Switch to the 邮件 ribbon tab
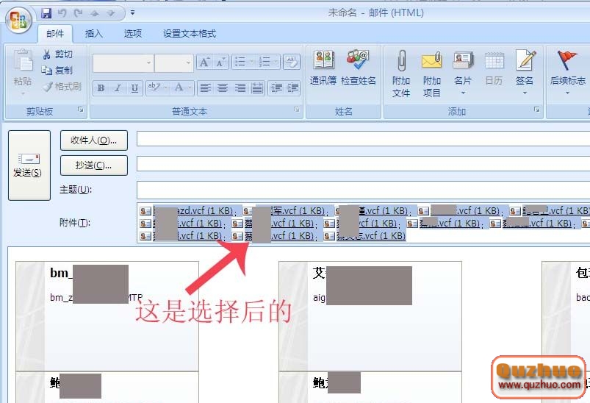 (55, 34)
